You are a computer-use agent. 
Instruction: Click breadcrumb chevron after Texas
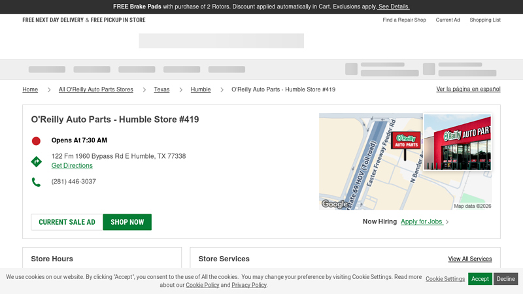coord(180,90)
